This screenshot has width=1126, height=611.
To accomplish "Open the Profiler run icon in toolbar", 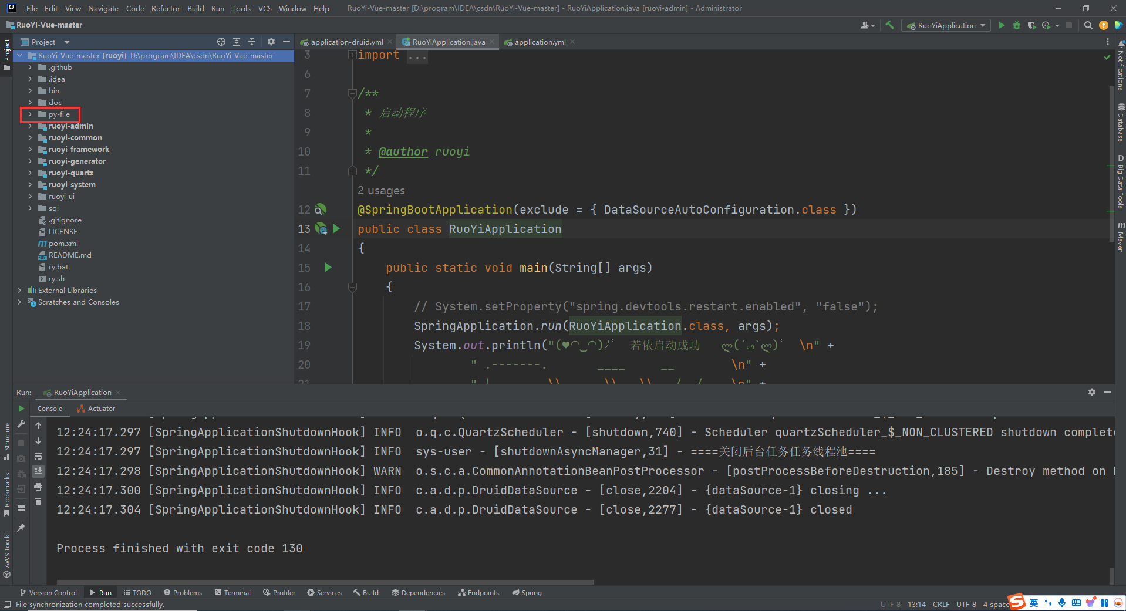I will point(1046,25).
